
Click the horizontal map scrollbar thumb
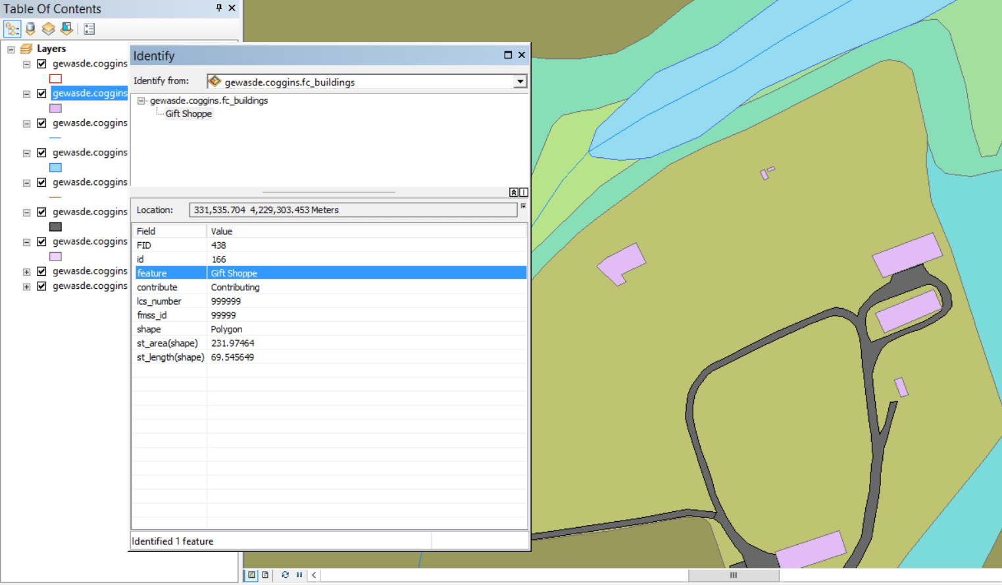pos(733,575)
